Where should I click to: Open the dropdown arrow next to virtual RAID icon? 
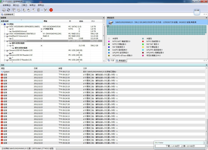42,10
